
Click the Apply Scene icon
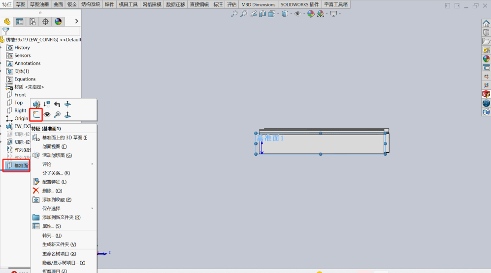[320, 14]
